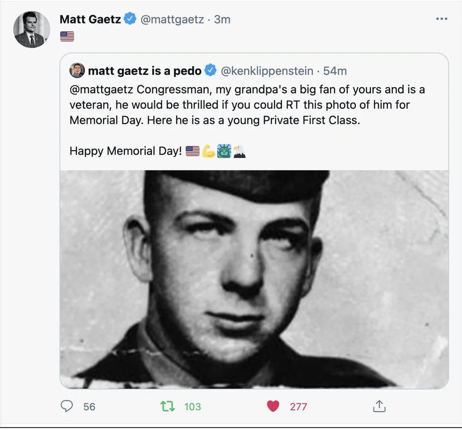Open the three-dot more options menu
The image size is (462, 430).
pyautogui.click(x=442, y=19)
